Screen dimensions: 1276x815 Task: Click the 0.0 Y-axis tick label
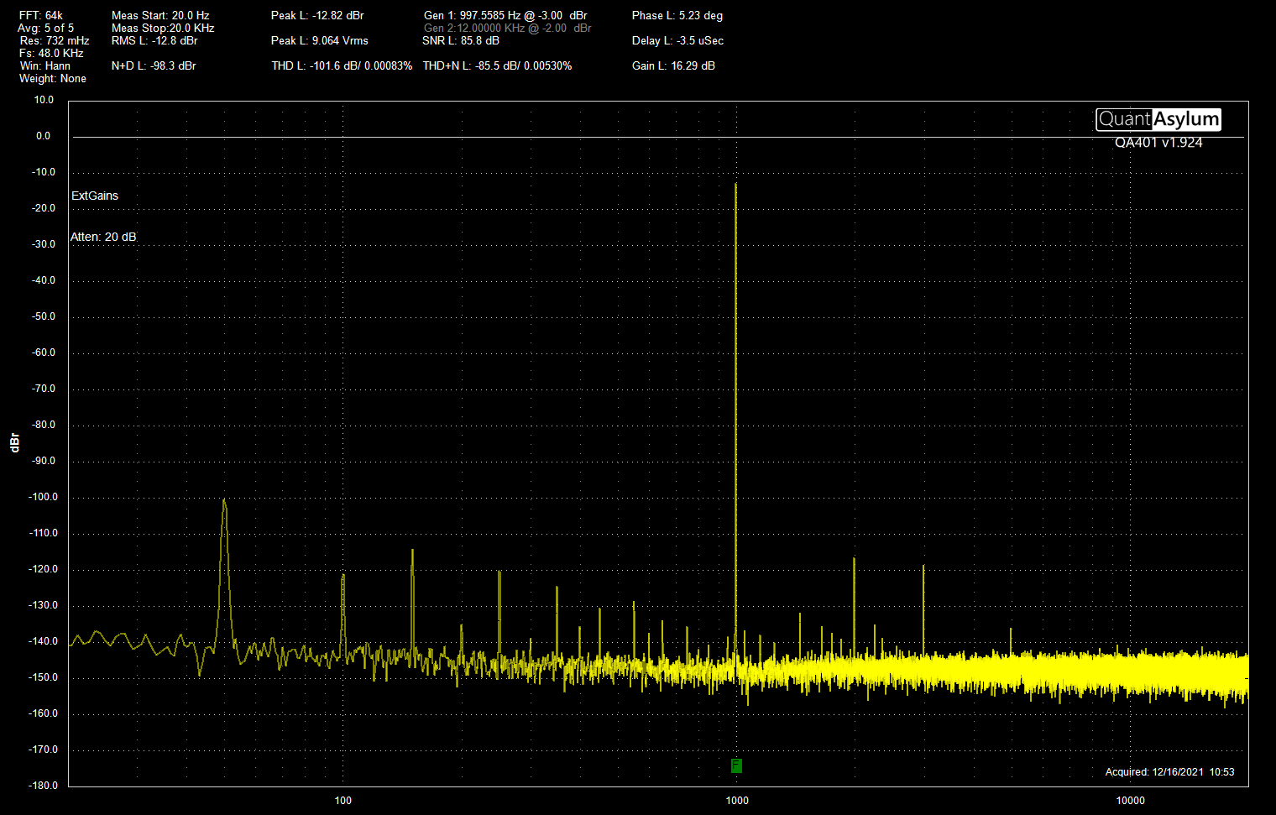point(43,136)
